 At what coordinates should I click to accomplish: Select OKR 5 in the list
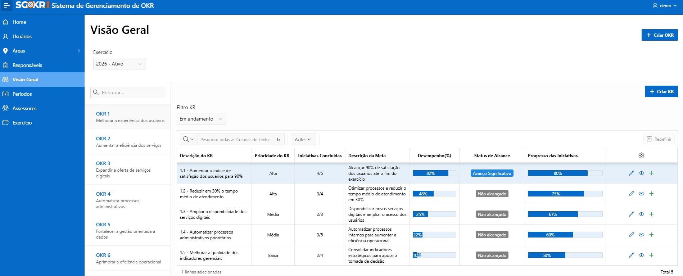[128, 231]
